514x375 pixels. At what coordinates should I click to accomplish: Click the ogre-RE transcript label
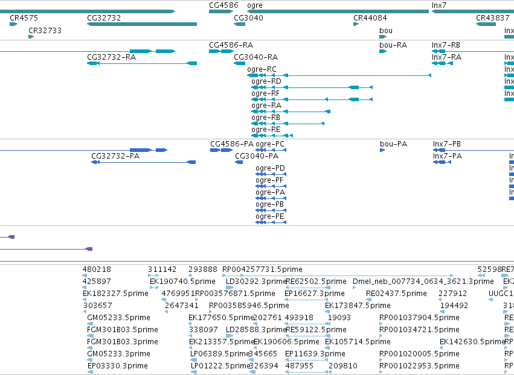[266, 130]
